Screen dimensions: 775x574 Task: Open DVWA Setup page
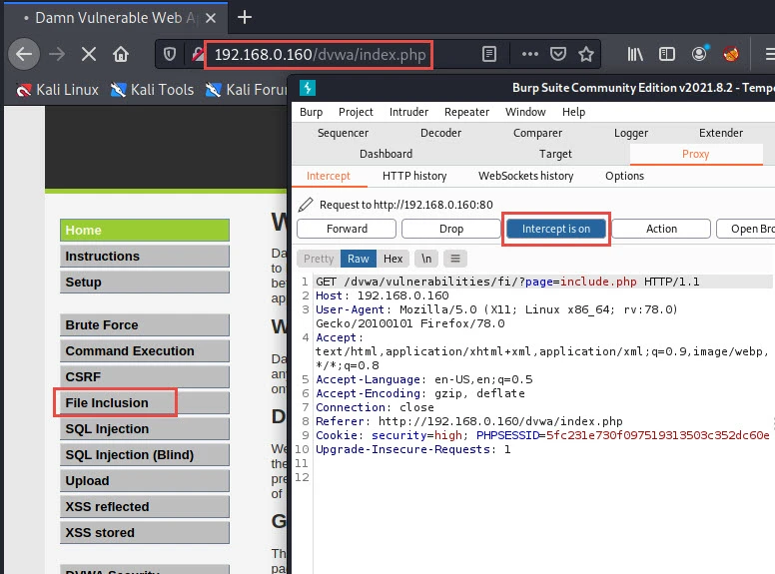[x=145, y=283]
